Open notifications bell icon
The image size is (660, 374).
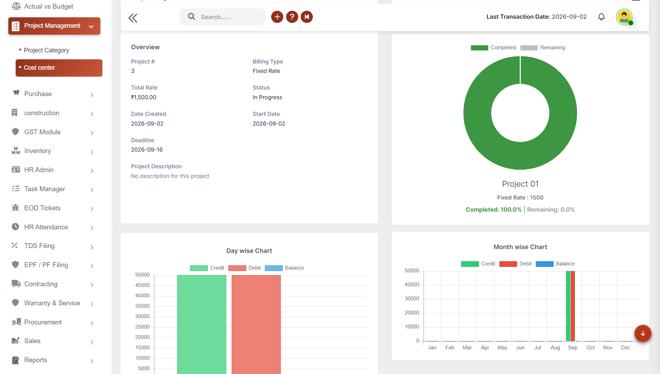[601, 17]
